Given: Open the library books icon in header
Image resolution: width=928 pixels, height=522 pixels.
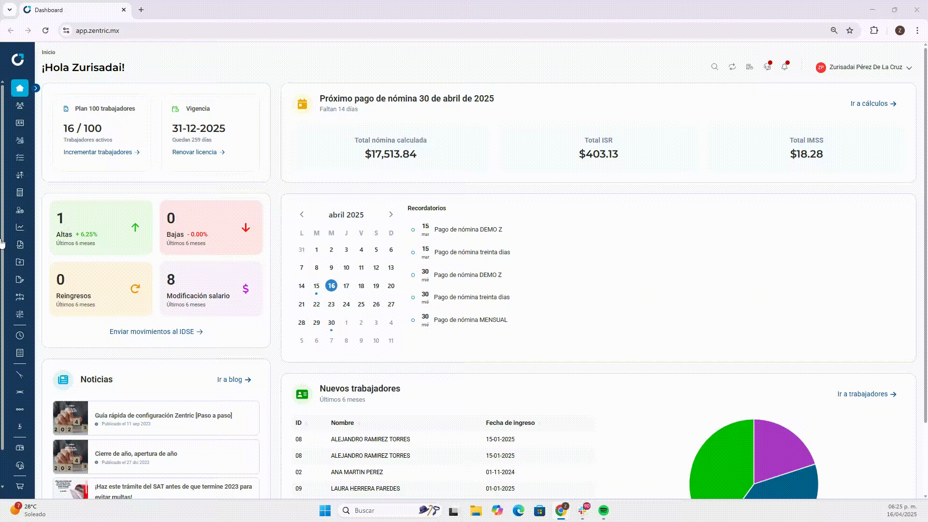Looking at the screenshot, I should [x=750, y=67].
